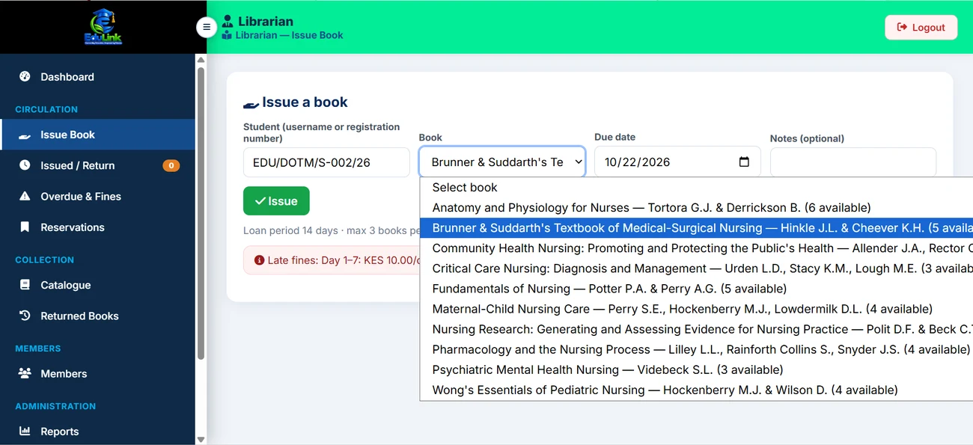Select Psychiatric Mental Health Nursing option
This screenshot has width=973, height=445.
tap(696, 369)
